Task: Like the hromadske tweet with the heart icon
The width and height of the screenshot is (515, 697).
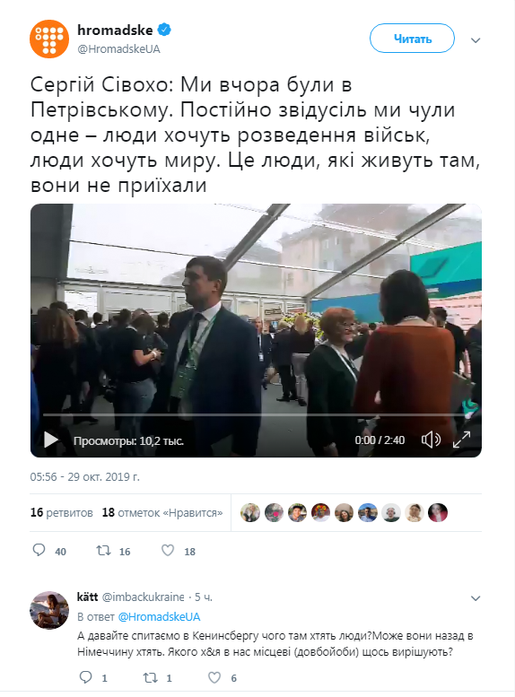Action: 168,551
